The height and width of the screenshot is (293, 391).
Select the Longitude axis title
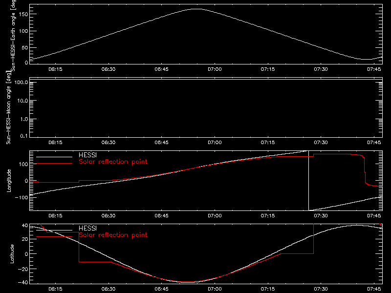[9, 181]
